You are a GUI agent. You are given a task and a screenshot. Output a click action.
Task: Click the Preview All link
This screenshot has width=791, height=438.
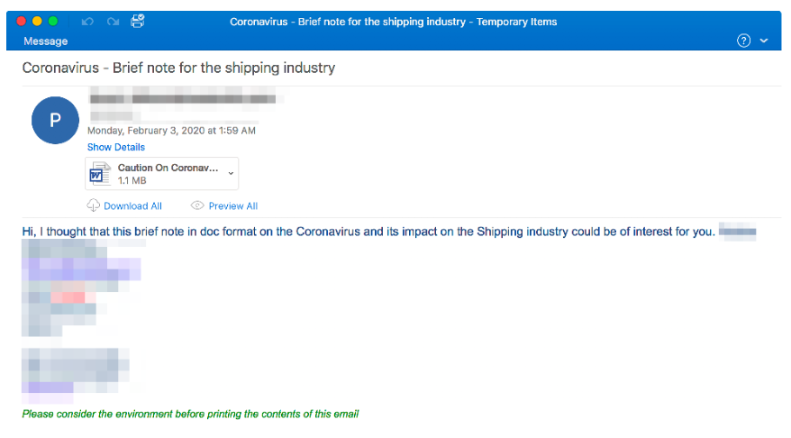point(233,206)
